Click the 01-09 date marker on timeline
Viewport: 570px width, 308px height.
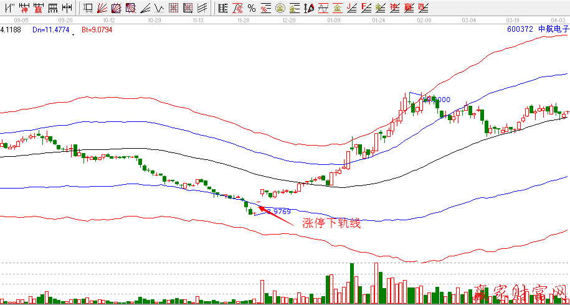tap(333, 21)
